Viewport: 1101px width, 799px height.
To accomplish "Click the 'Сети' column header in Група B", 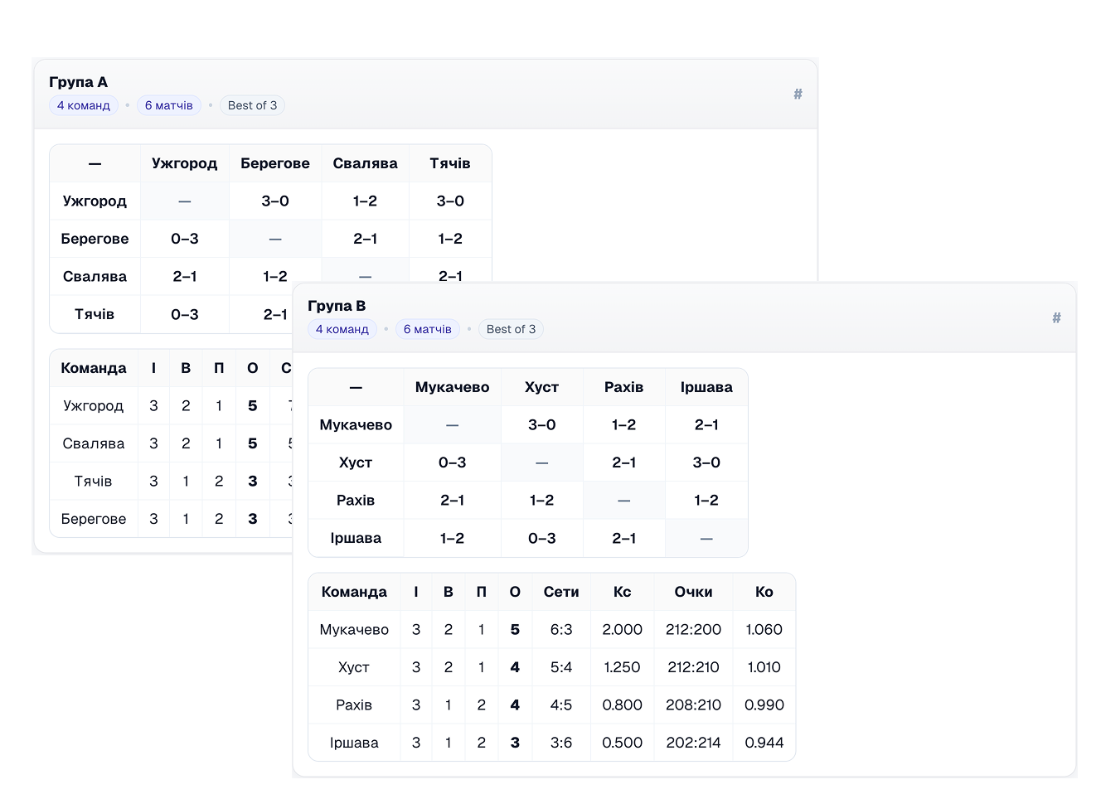I will 561,592.
